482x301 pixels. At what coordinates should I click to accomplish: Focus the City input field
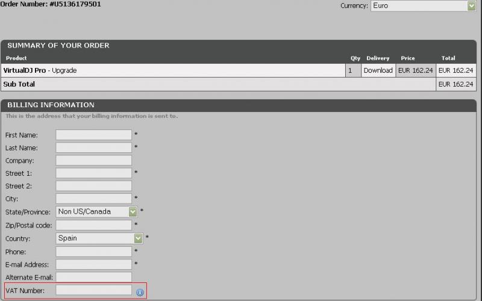click(x=94, y=199)
